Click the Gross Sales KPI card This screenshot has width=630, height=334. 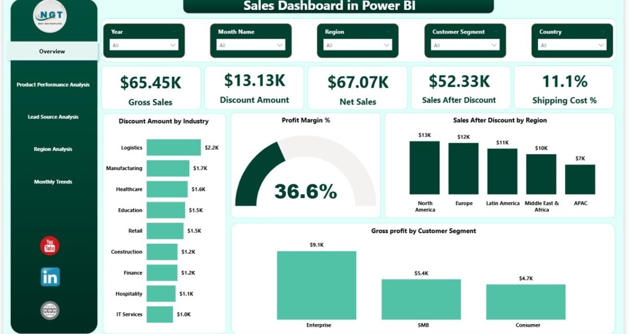tap(150, 87)
